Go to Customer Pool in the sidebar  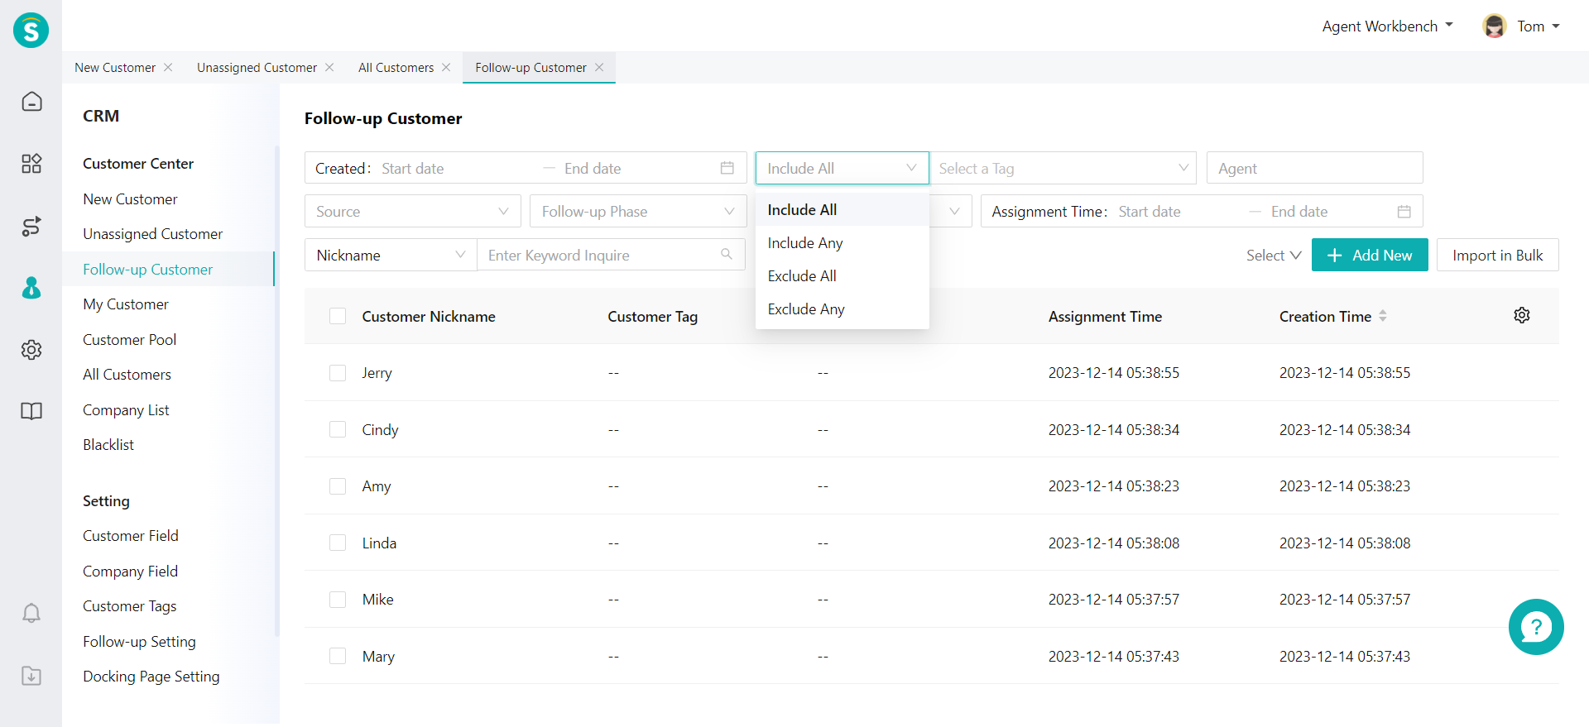(x=130, y=340)
